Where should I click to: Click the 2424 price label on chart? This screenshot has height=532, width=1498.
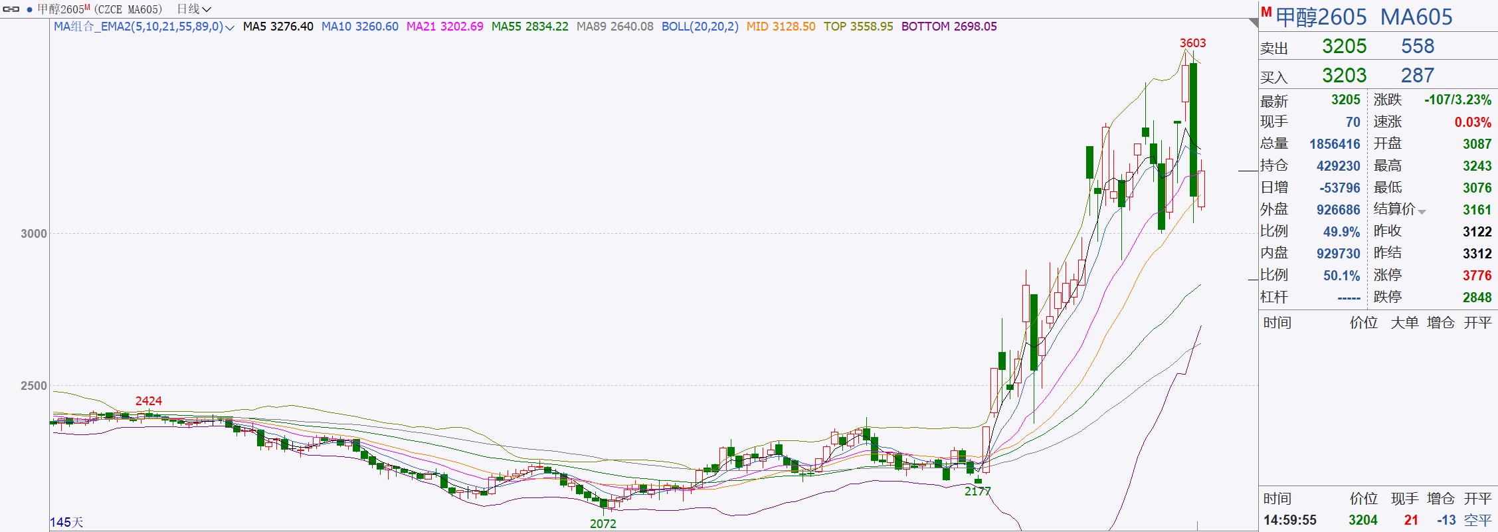point(148,400)
